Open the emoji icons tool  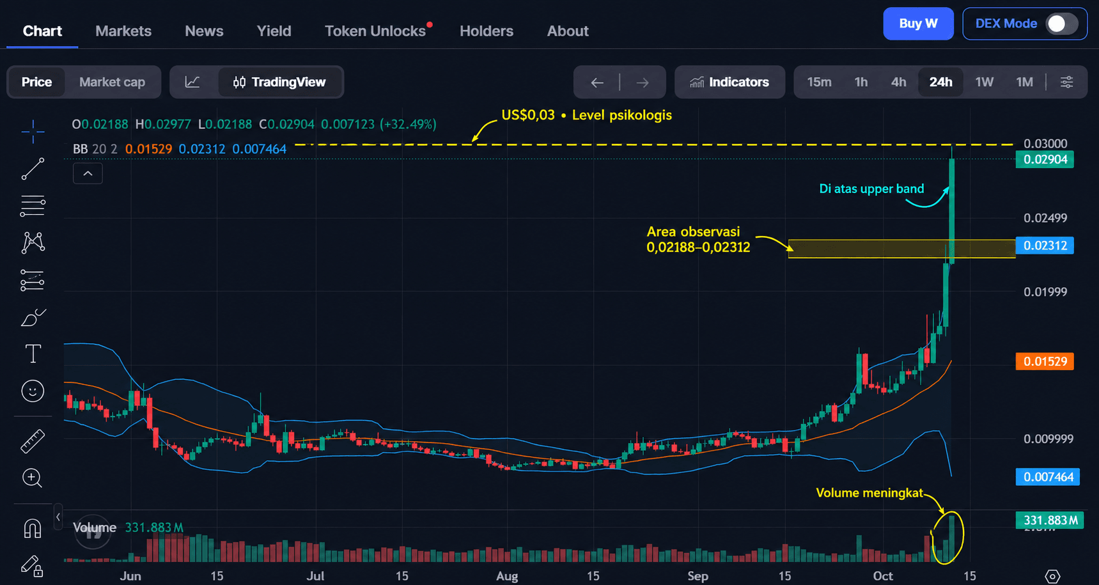click(x=33, y=391)
